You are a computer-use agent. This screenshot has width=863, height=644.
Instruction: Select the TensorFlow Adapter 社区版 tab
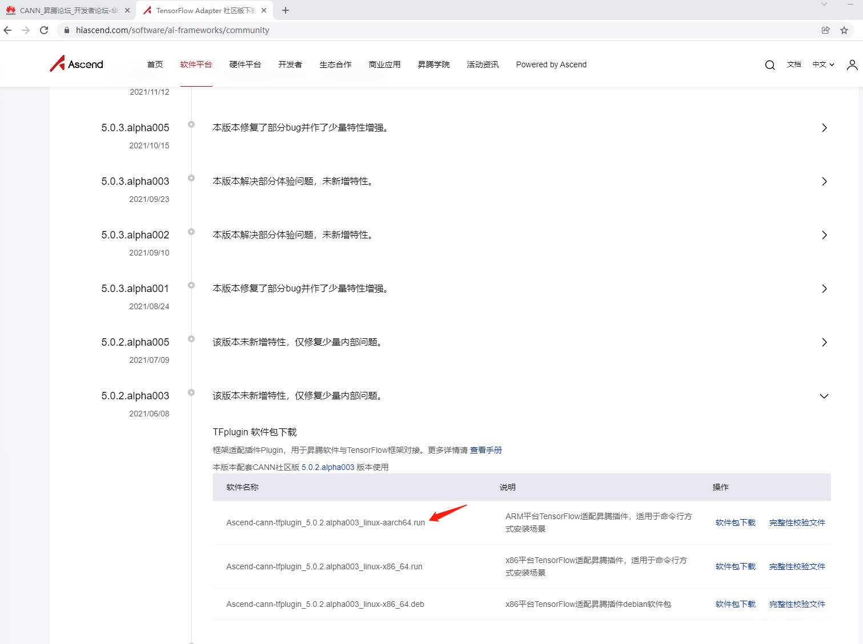click(x=204, y=10)
